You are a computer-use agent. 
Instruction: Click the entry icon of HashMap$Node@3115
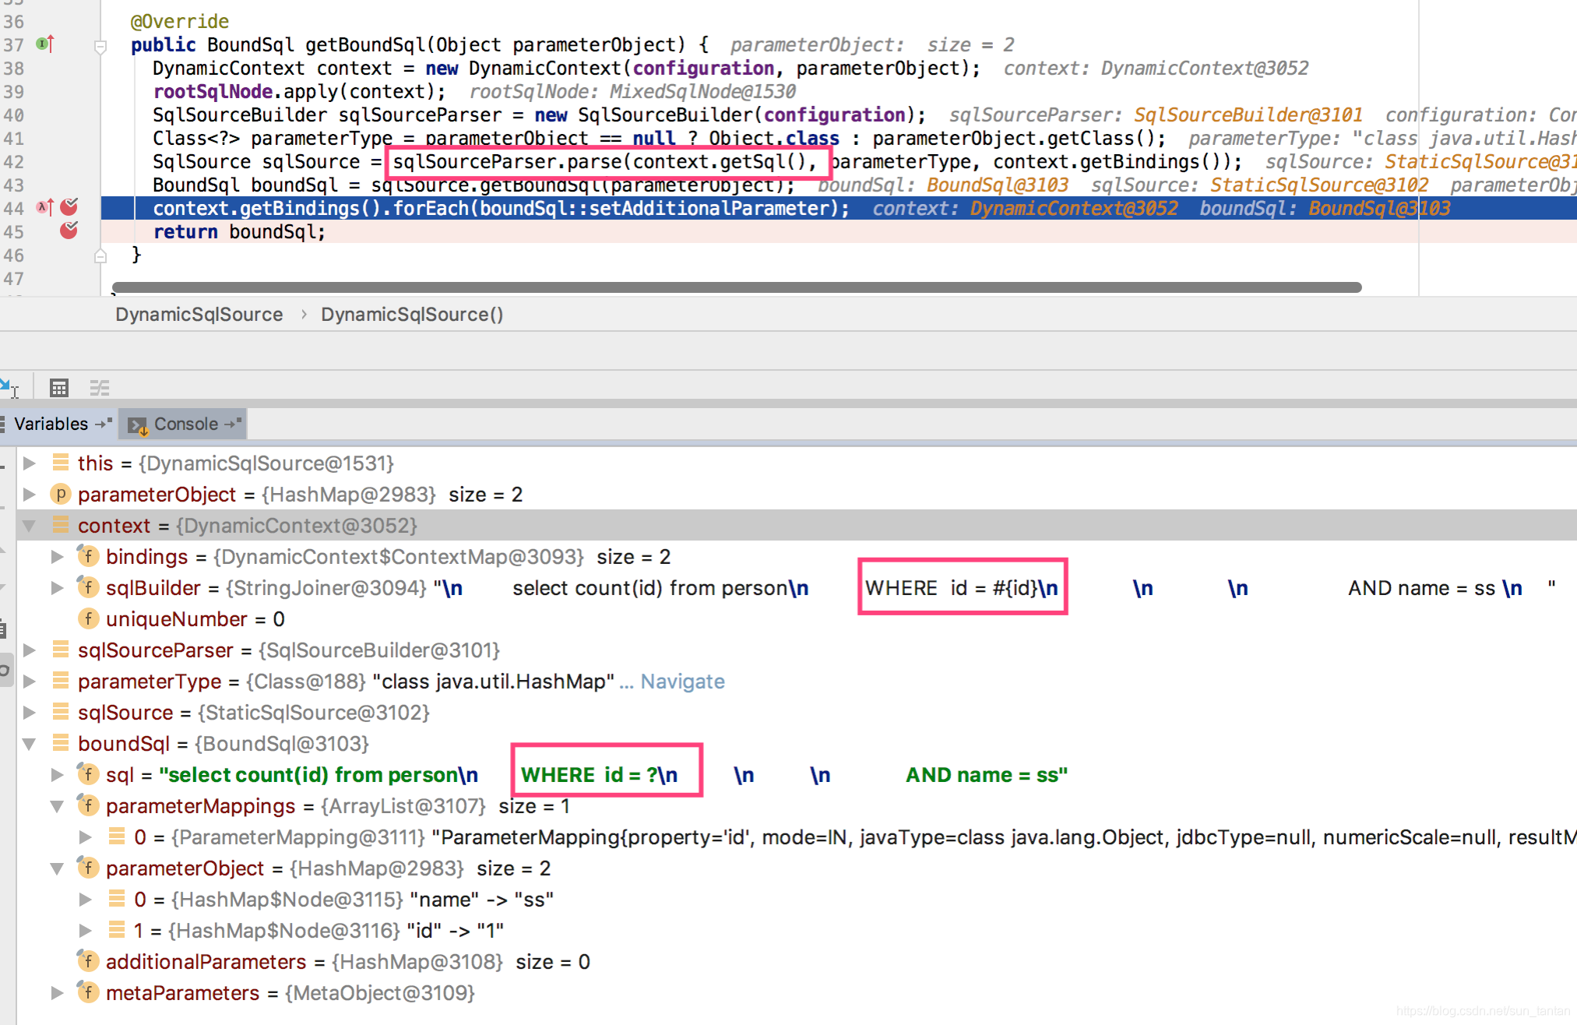[117, 899]
